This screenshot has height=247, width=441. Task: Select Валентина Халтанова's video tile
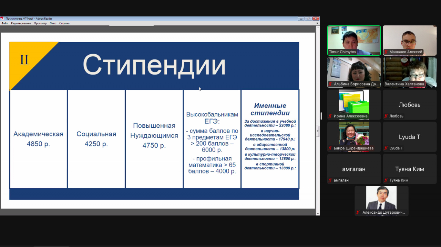(410, 70)
